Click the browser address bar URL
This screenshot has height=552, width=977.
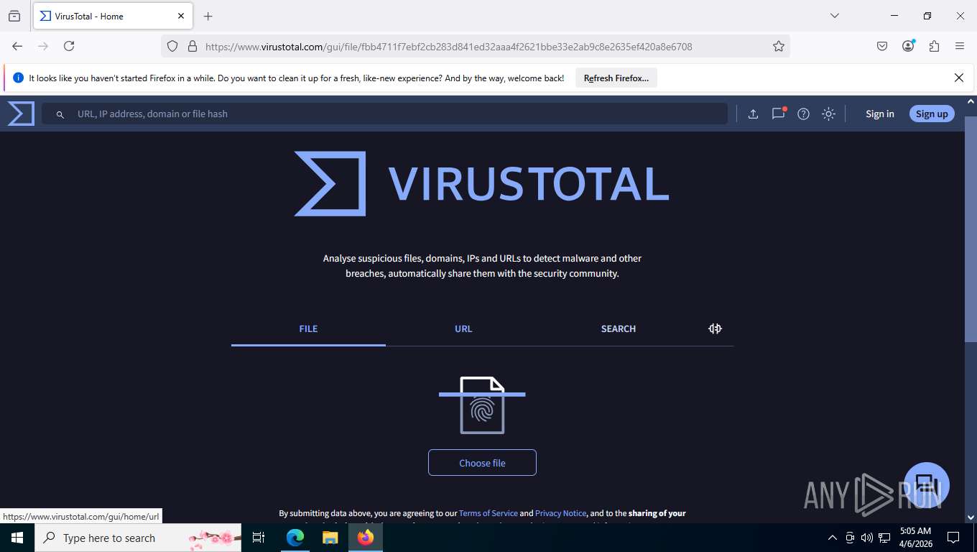449,46
